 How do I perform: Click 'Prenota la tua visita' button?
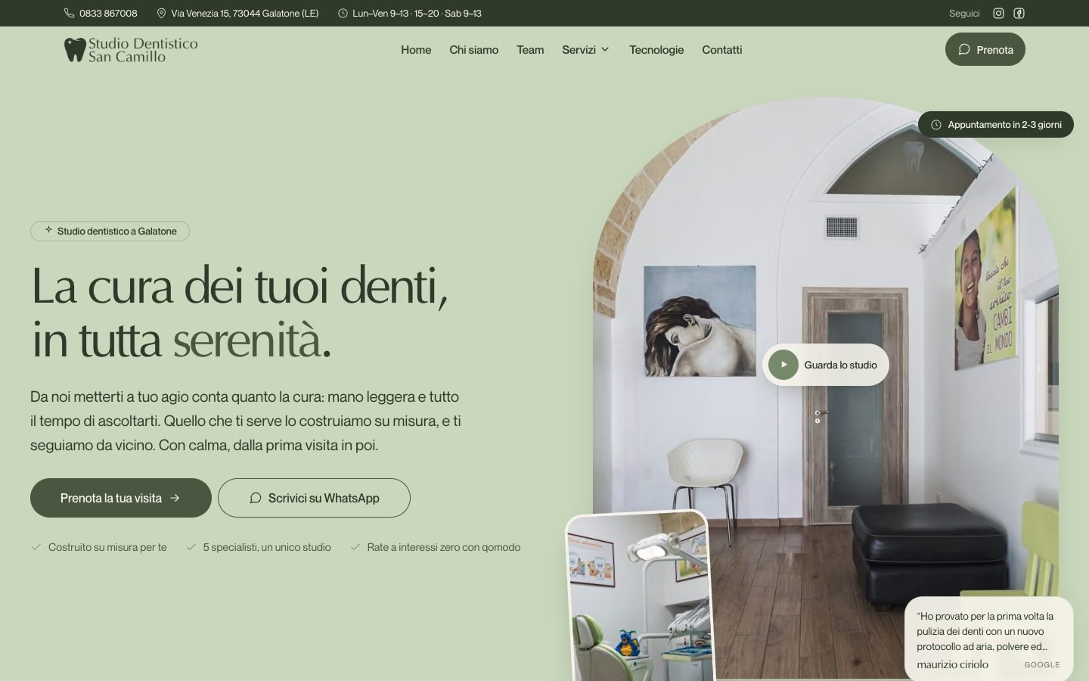[121, 498]
